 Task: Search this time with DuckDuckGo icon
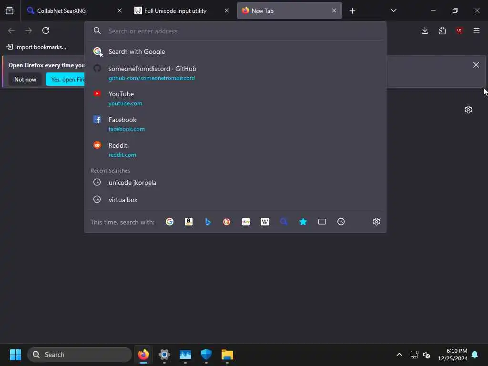coord(226,222)
